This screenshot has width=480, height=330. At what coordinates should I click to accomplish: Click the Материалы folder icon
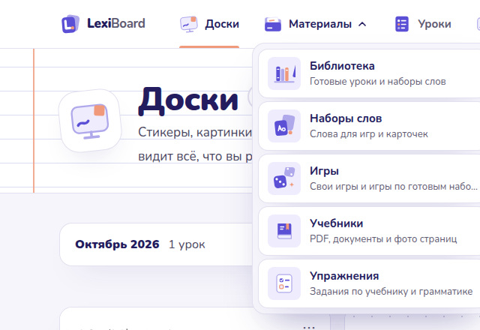tap(273, 24)
